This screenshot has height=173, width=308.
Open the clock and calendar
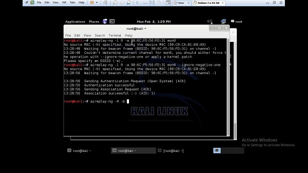(154, 22)
